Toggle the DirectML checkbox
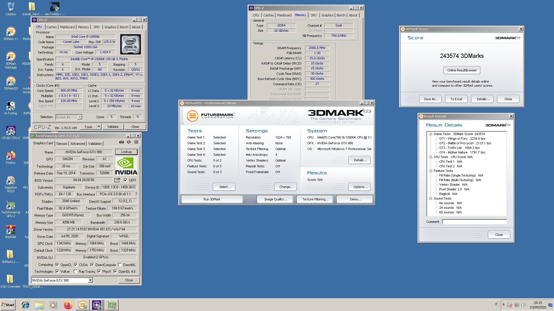This screenshot has width=554, height=311. tap(120, 265)
